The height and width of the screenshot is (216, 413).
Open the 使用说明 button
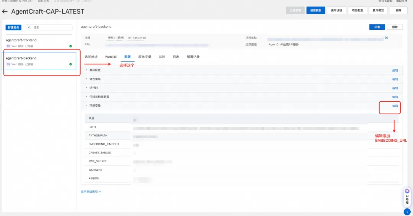coord(337,10)
